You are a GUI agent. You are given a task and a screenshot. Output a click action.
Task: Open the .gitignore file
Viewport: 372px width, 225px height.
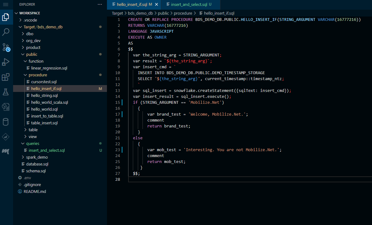coord(60,185)
